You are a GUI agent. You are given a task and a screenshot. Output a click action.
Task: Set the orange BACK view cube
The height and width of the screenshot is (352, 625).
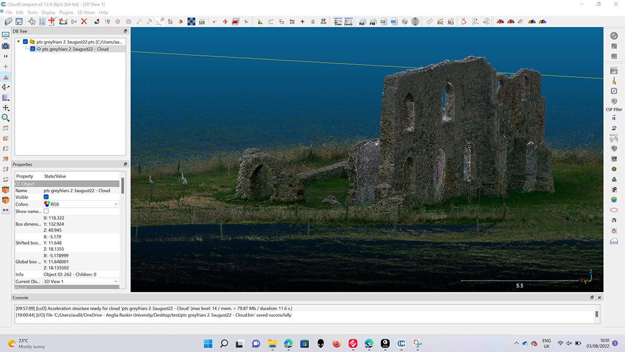point(5,199)
